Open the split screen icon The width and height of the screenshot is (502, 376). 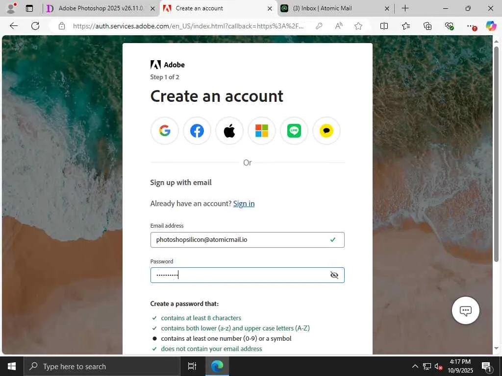[x=384, y=26]
